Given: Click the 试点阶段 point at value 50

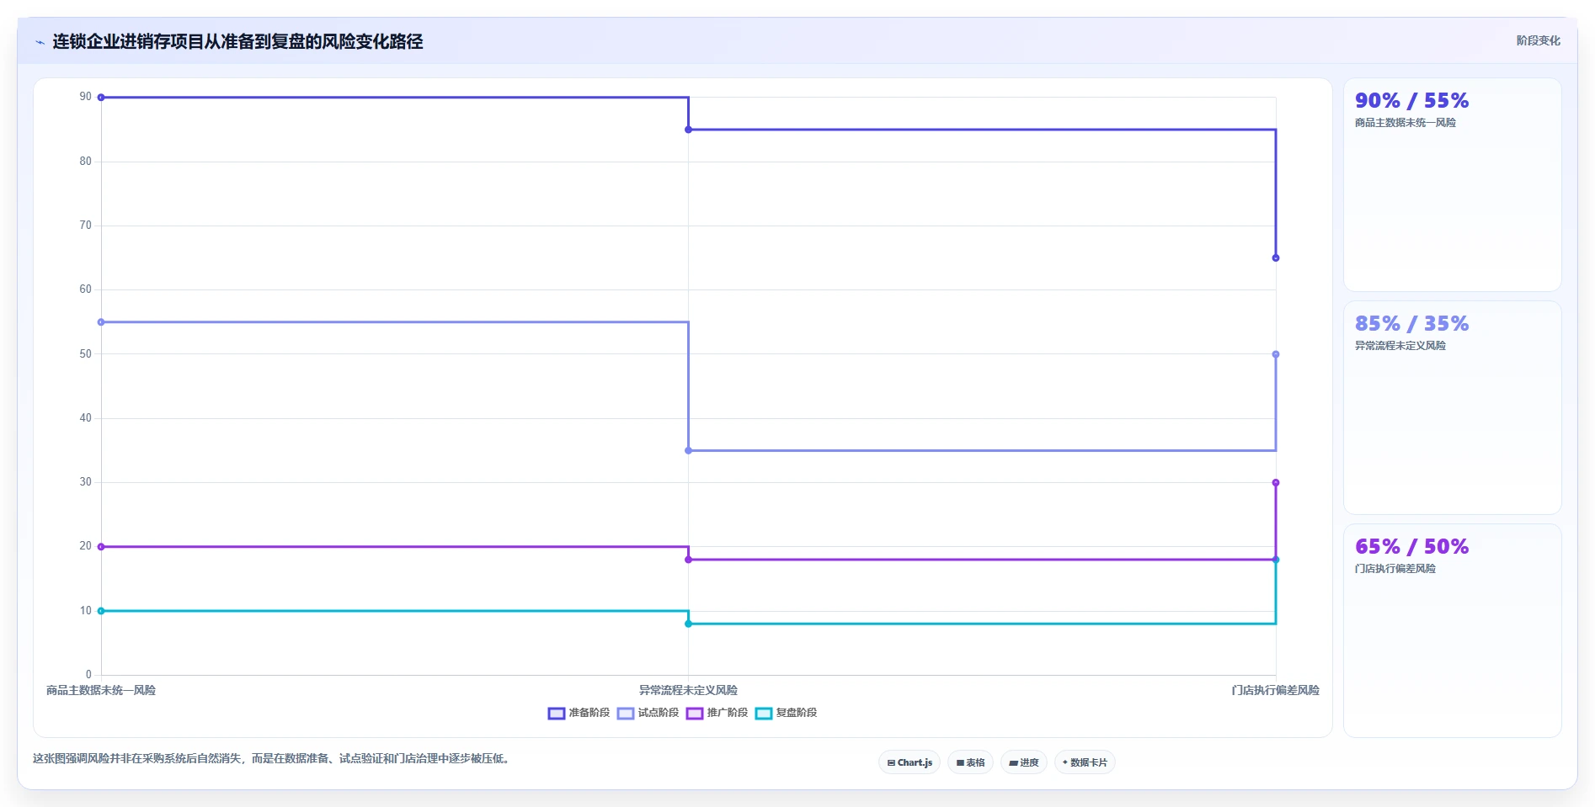Looking at the screenshot, I should pos(1276,354).
